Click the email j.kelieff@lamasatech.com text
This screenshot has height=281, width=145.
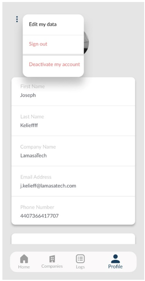pyautogui.click(x=48, y=186)
